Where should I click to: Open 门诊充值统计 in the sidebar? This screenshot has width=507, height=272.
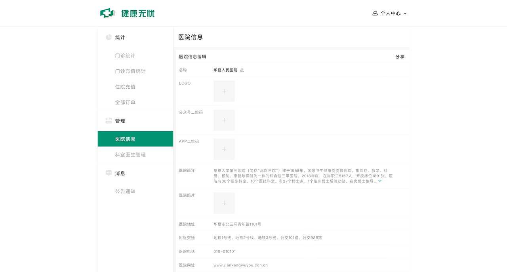point(130,71)
